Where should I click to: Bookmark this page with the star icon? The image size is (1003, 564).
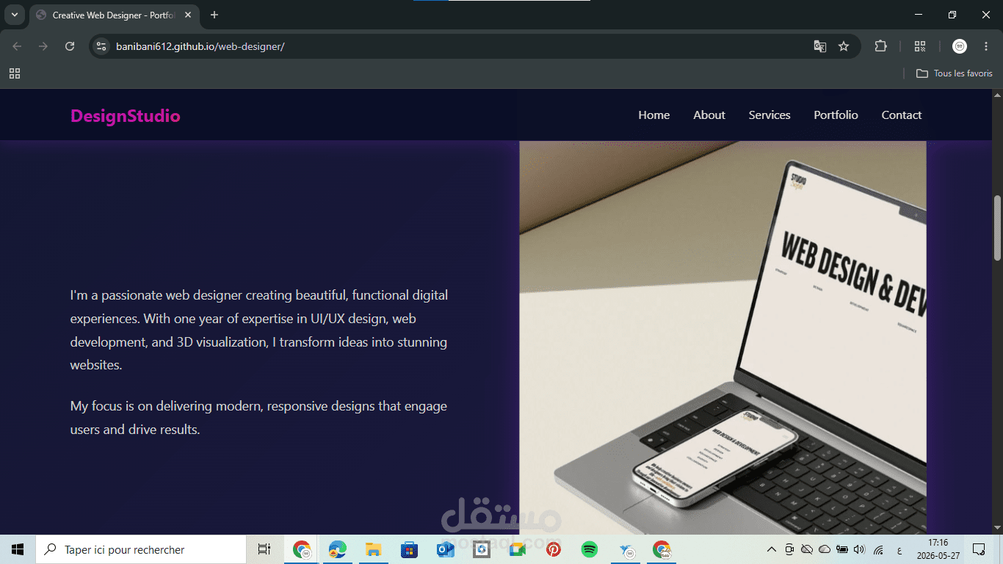(844, 46)
